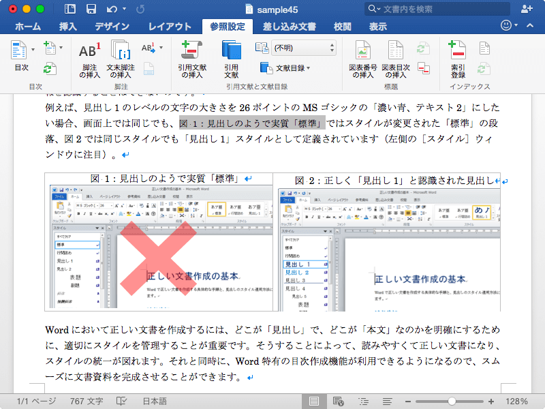Viewport: 545px width, 409px height.
Task: Click 図表番号の挿入 (Insert Caption)
Action: pos(363,59)
